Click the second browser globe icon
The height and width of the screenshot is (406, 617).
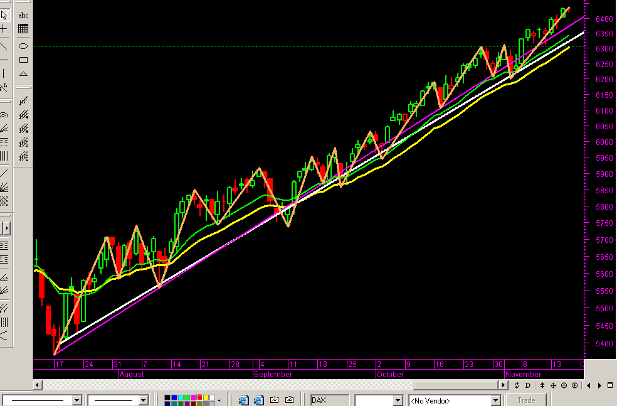[258, 400]
